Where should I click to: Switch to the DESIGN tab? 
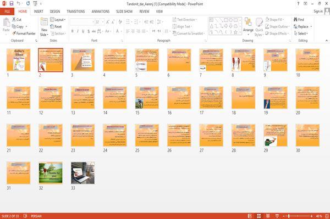[55, 12]
